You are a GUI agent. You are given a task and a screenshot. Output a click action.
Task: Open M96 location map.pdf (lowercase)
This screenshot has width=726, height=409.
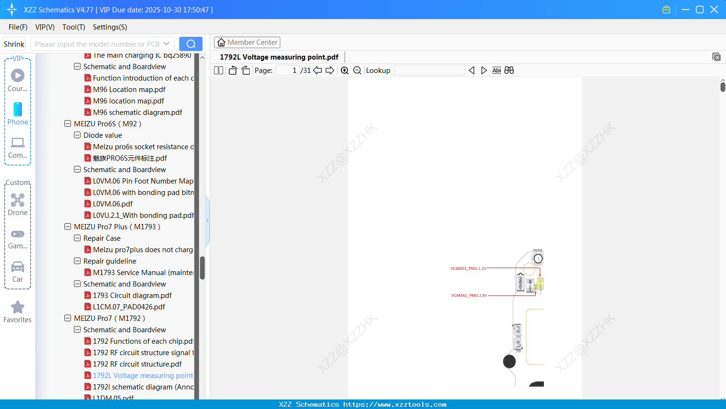[128, 101]
